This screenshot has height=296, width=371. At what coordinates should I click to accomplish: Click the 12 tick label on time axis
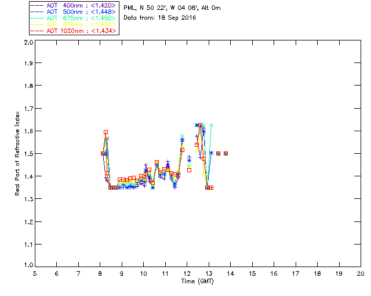click(187, 273)
